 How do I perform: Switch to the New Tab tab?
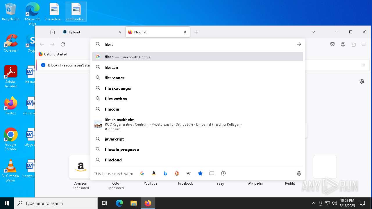(x=158, y=32)
